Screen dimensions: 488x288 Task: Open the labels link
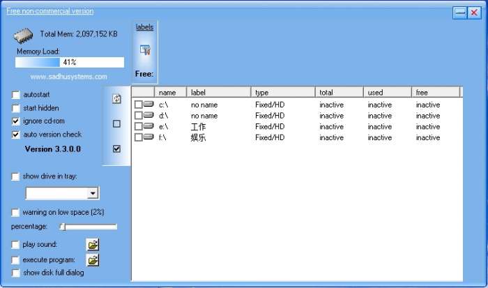[145, 27]
